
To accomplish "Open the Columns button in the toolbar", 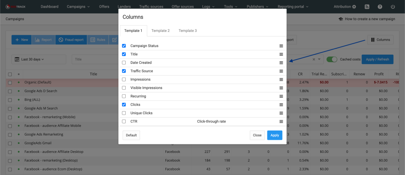I will 381,40.
